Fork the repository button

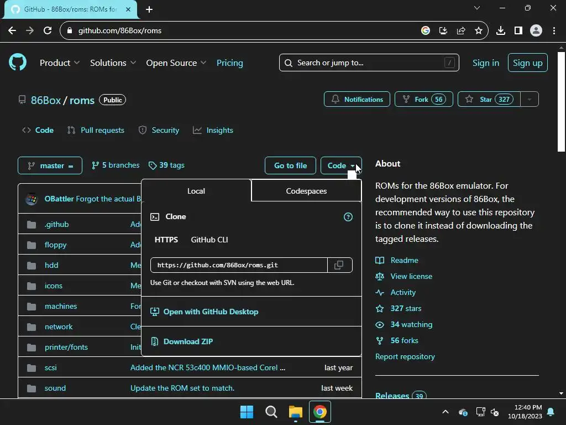(424, 100)
